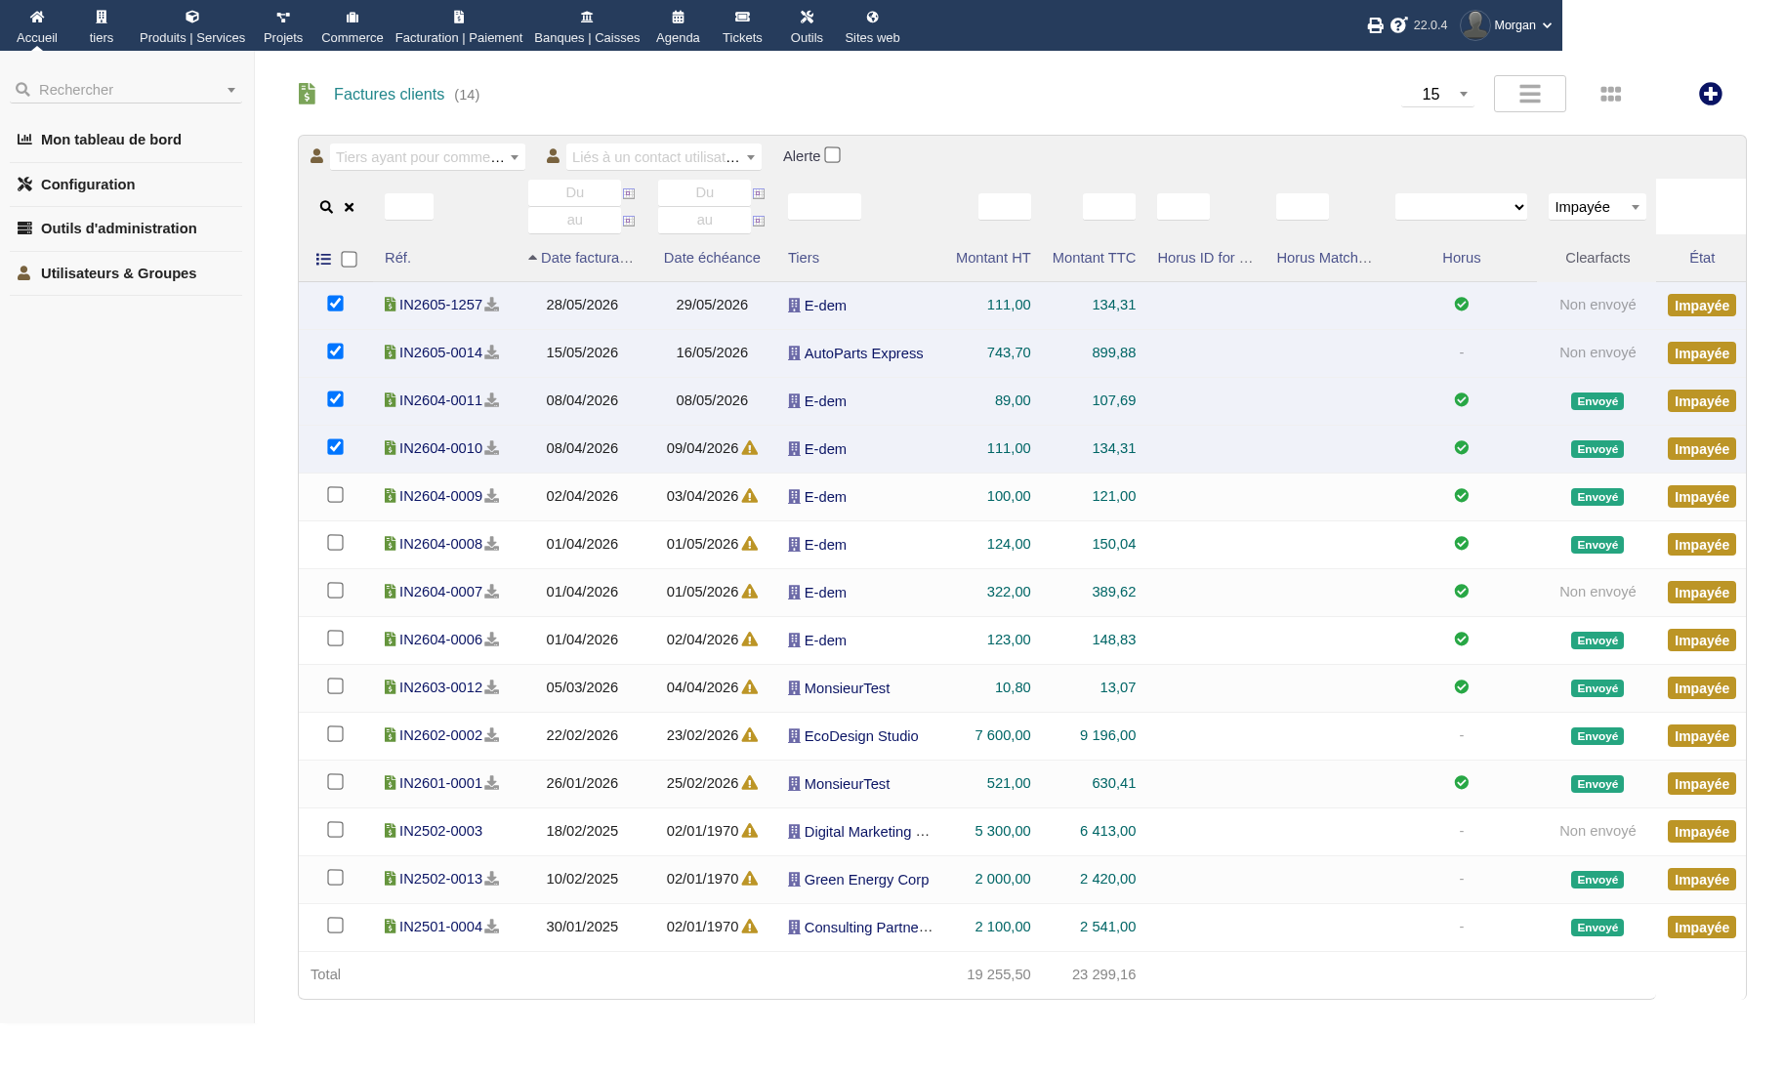The height and width of the screenshot is (1074, 1784).
Task: Click the help icon beside version 22.0.4
Action: click(1398, 25)
